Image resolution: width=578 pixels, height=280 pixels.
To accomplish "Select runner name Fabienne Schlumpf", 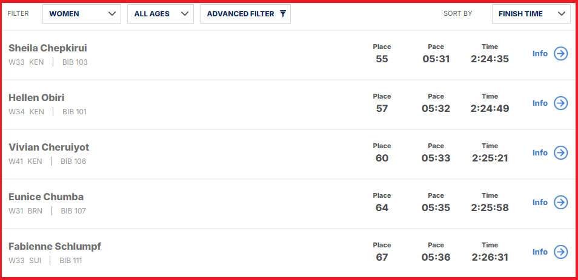I will pyautogui.click(x=55, y=247).
